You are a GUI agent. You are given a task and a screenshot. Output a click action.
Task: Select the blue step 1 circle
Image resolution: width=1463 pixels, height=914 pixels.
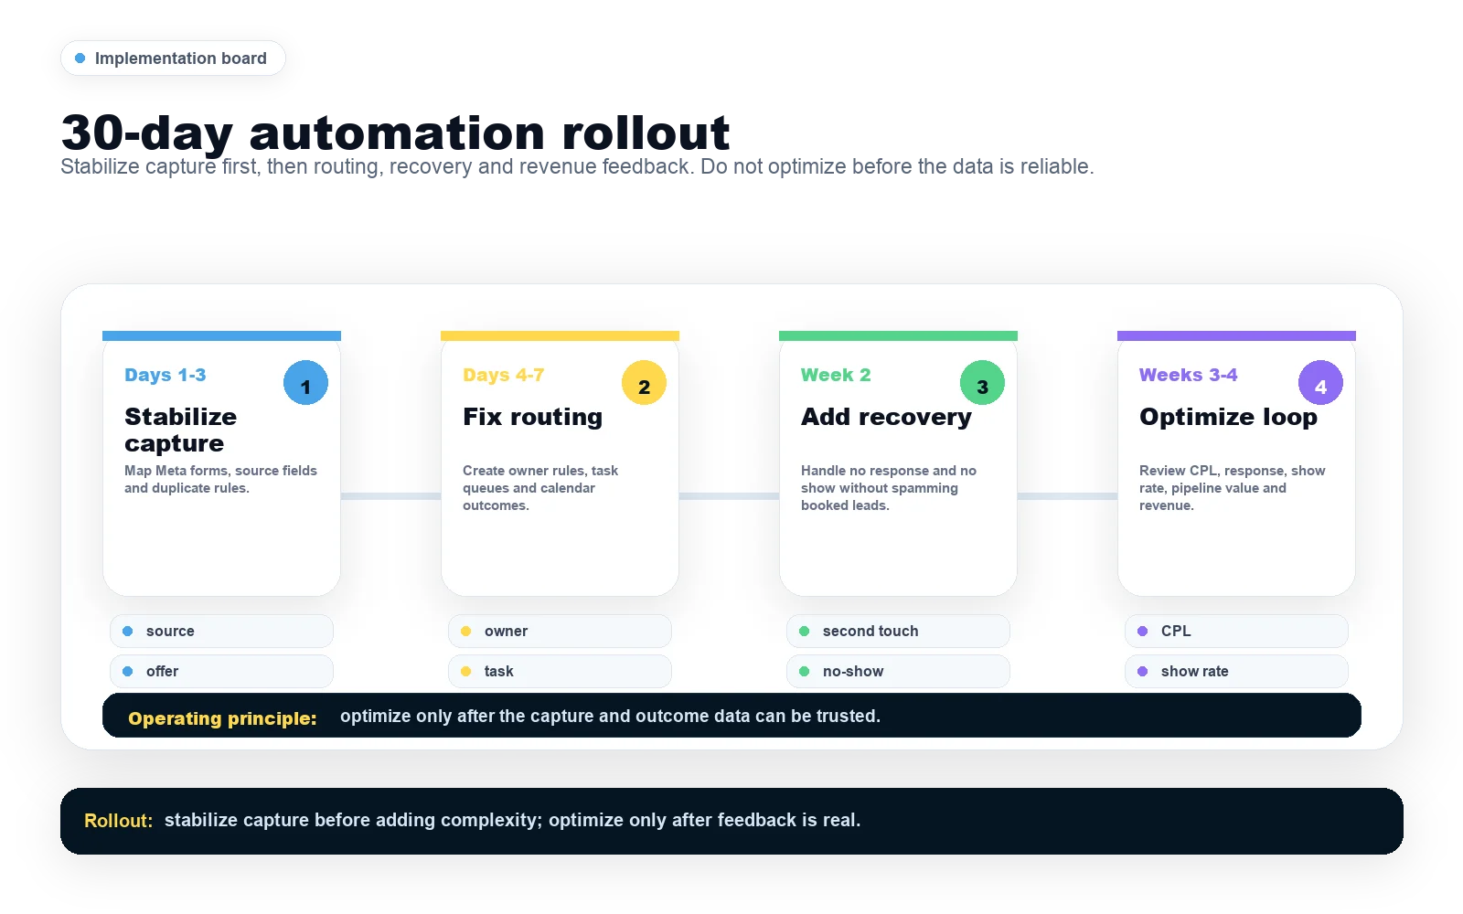[305, 383]
